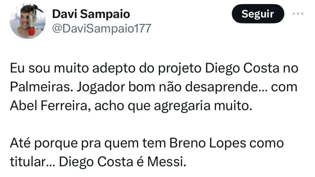The image size is (315, 177).
Task: Click the Seguir follow button
Action: click(257, 14)
